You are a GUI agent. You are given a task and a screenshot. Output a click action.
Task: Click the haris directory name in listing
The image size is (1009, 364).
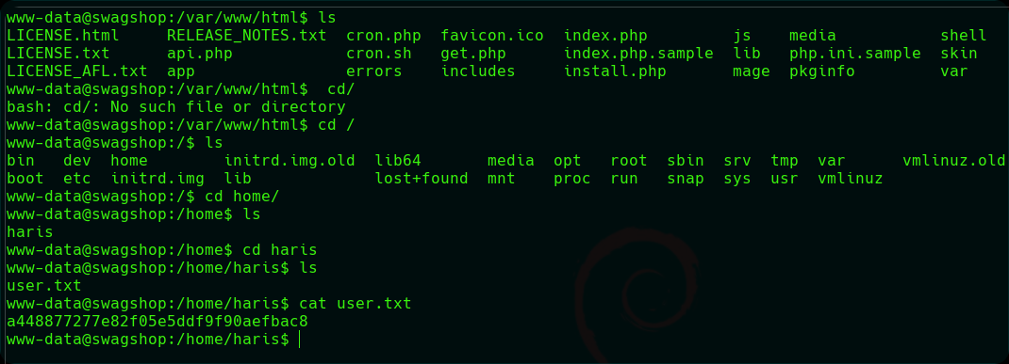tap(29, 231)
